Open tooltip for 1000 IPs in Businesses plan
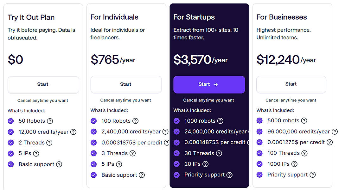 pos(294,164)
